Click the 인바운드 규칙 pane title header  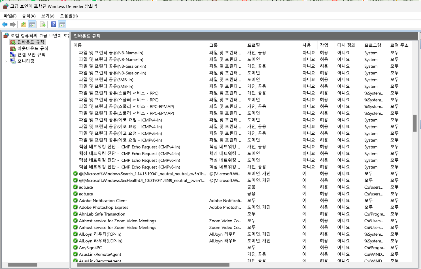pyautogui.click(x=87, y=36)
